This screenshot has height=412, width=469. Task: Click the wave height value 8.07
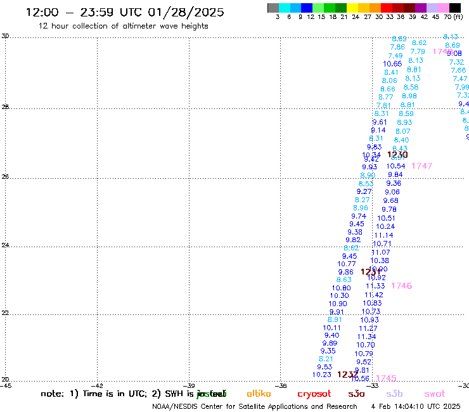coord(403,131)
